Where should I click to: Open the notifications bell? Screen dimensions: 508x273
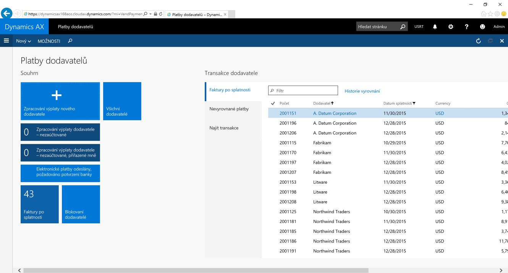click(435, 27)
